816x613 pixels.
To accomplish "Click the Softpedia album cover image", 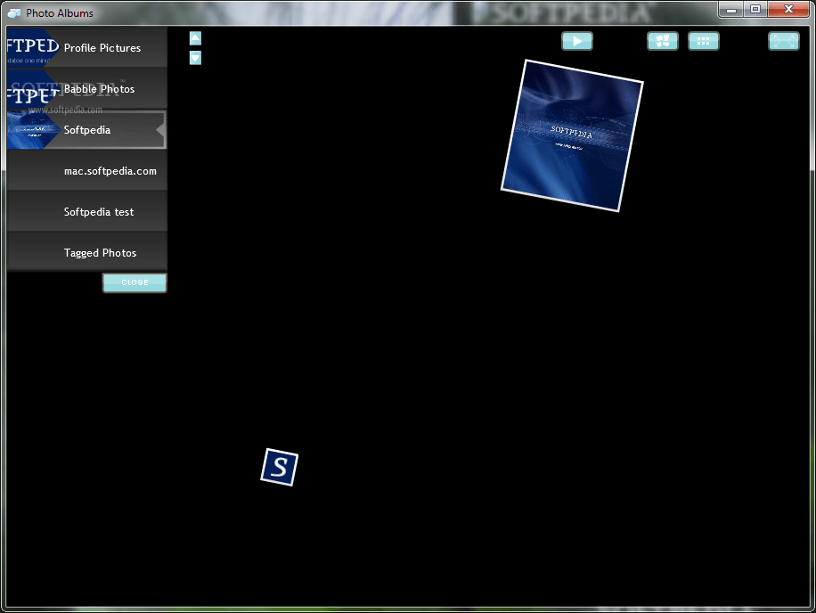I will point(31,129).
